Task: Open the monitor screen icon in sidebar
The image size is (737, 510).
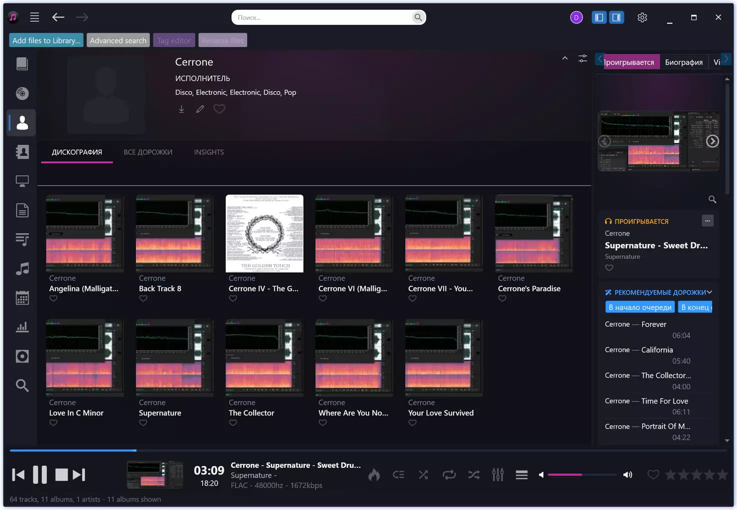Action: click(22, 181)
